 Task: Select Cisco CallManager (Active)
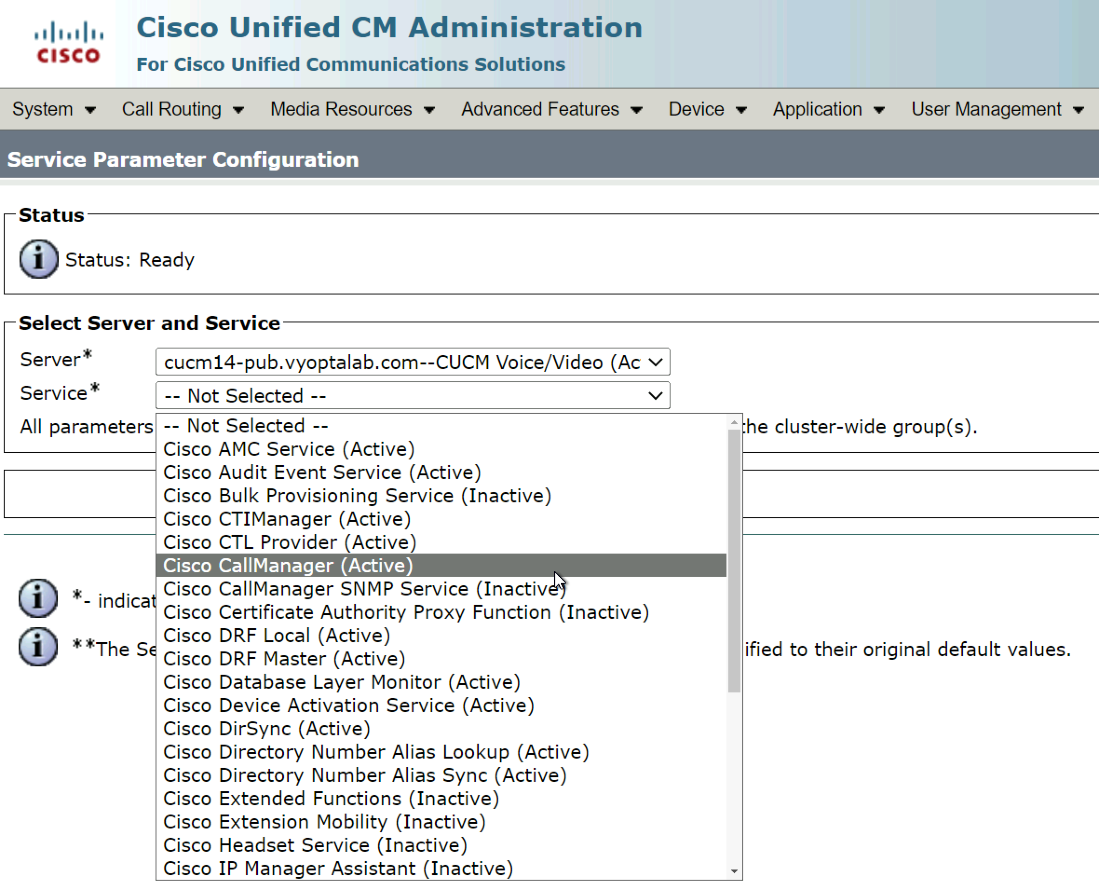(441, 566)
